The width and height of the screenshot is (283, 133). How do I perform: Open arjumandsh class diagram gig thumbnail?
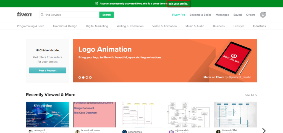click(x=188, y=115)
